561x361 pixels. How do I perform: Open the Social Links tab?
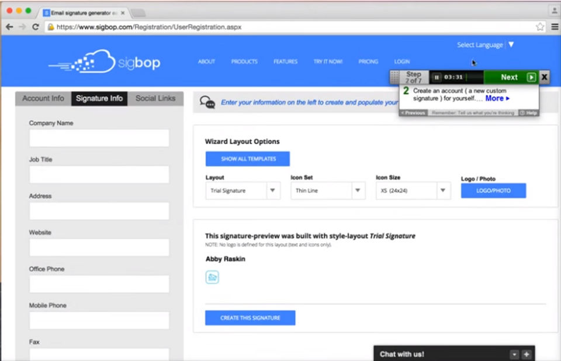tap(155, 99)
